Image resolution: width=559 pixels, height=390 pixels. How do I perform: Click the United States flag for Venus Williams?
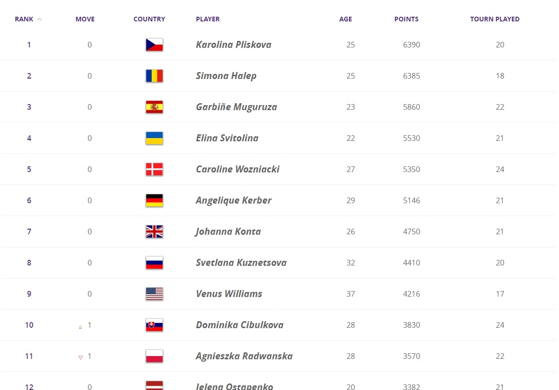(x=154, y=294)
